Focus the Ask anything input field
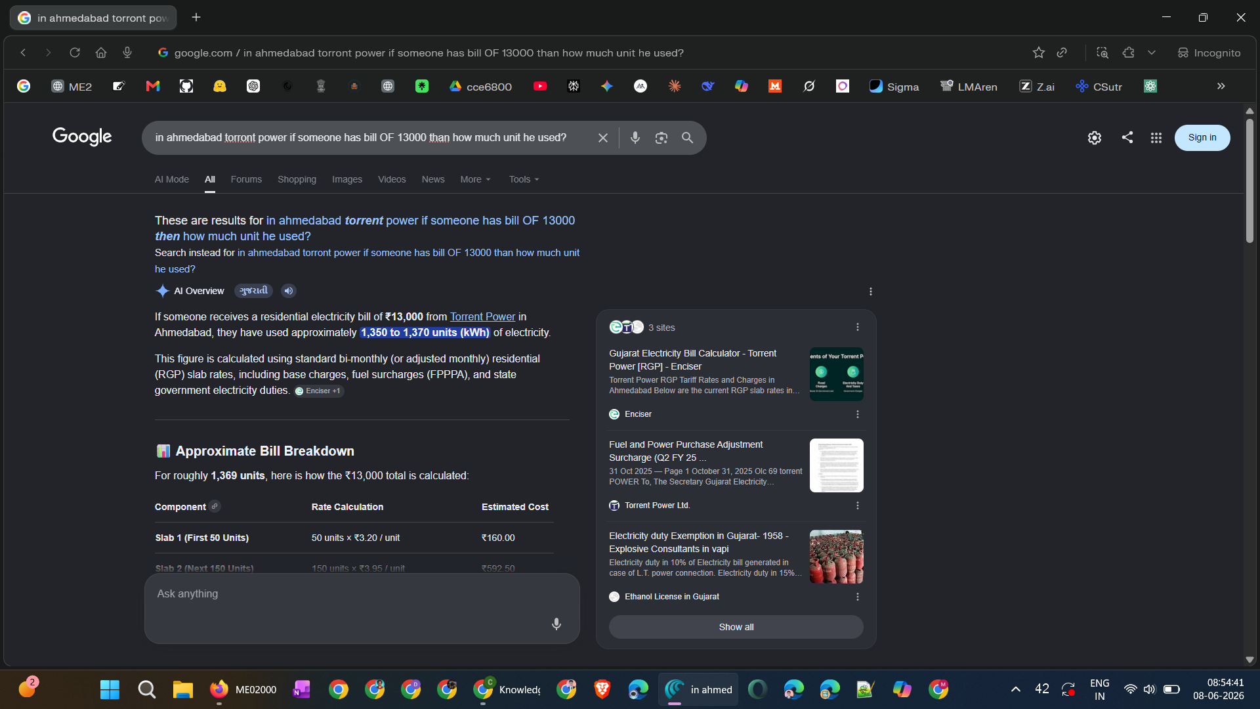This screenshot has width=1260, height=709. coord(362,608)
